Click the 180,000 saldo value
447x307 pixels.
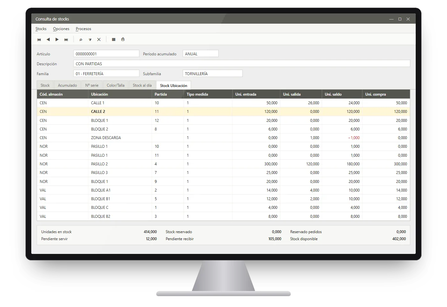[353, 164]
